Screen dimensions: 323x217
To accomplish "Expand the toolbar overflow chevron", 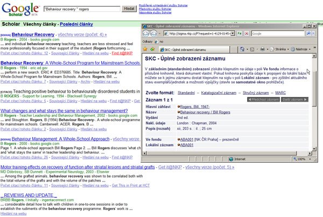I will [x=314, y=48].
